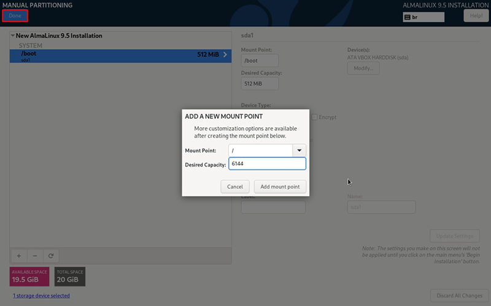Viewport: 491px width, 306px height.
Task: Click the Mount Point field with / in the dialog
Action: coord(260,151)
